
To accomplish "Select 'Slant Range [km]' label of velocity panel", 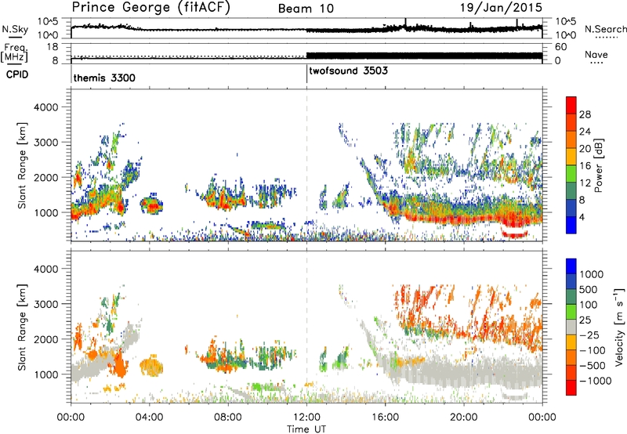I will [22, 327].
